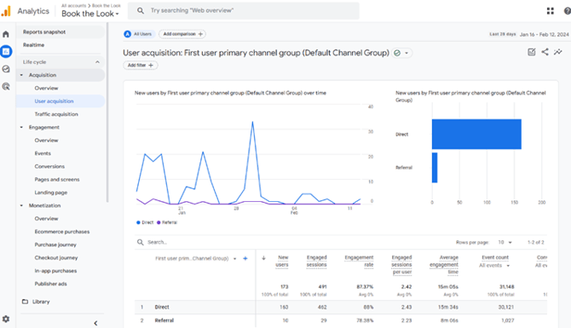The width and height of the screenshot is (571, 328).
Task: Open Admin settings gear icon
Action: click(6, 319)
